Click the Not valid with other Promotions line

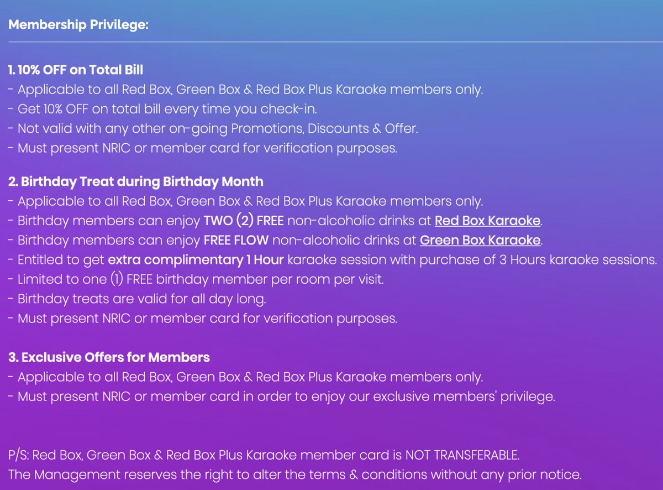(213, 128)
